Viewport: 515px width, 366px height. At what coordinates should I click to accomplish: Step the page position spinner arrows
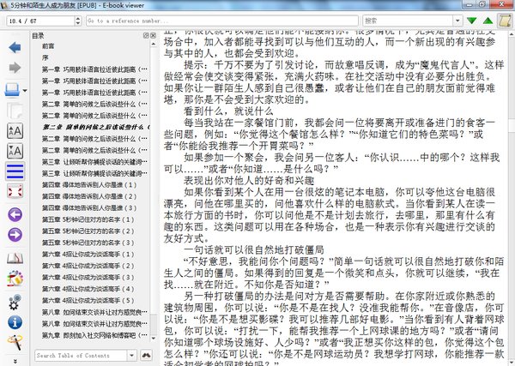(x=78, y=21)
